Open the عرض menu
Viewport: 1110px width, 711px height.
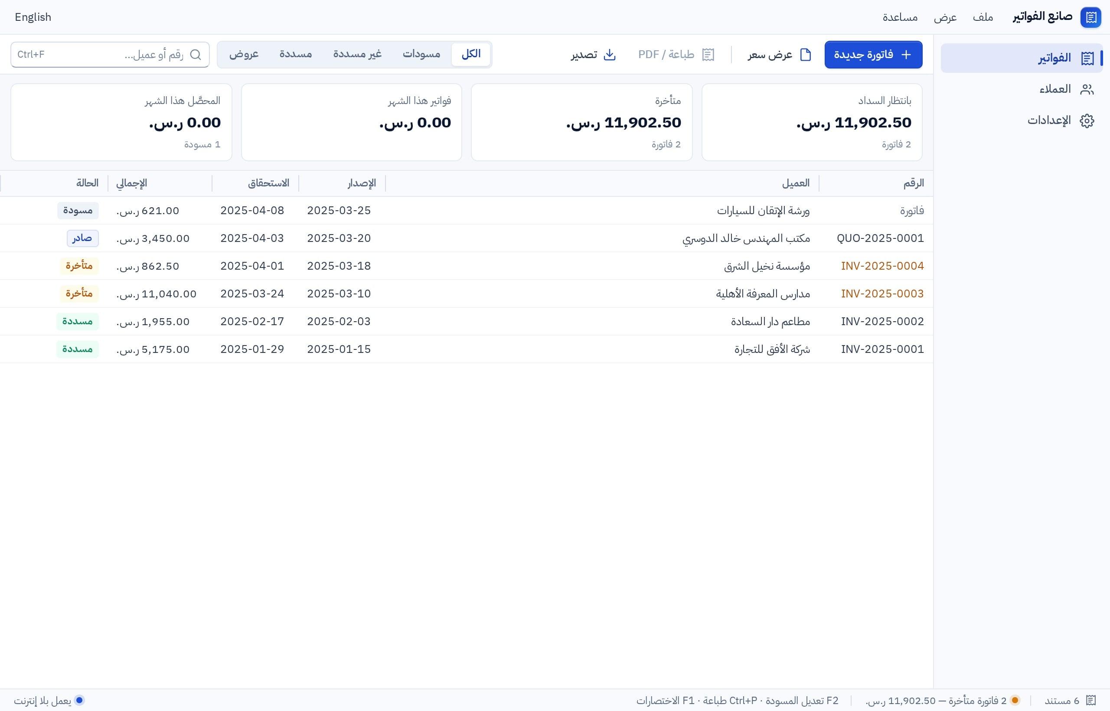pos(945,17)
